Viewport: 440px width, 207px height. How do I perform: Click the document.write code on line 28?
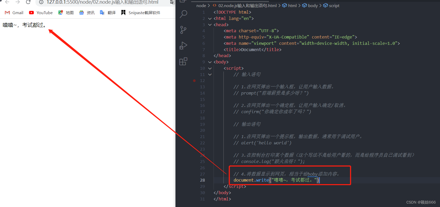(x=276, y=180)
